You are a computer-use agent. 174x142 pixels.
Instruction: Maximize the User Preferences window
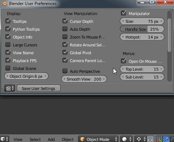pos(152,2)
